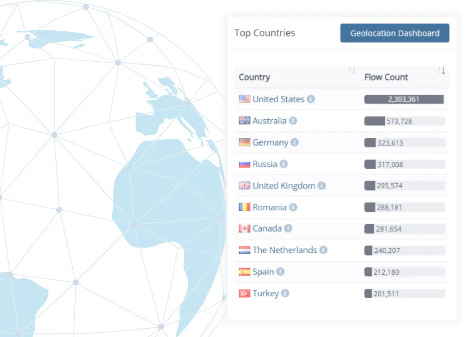474x337 pixels.
Task: Select the United States country link
Action: pyautogui.click(x=278, y=99)
